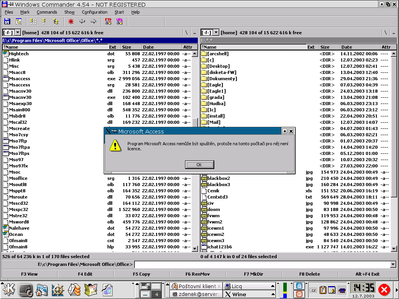Click the red telephone tray icon
Viewport: 399px width, 299px height.
pyautogui.click(x=342, y=290)
